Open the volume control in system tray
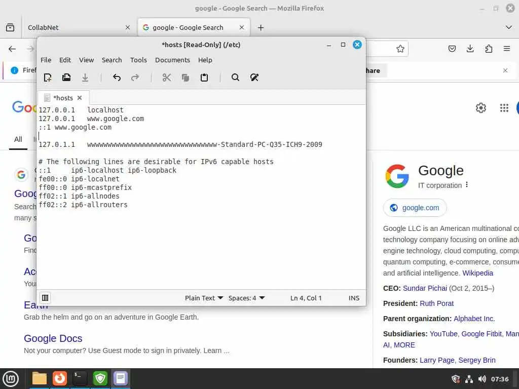The height and width of the screenshot is (389, 519). [x=482, y=379]
